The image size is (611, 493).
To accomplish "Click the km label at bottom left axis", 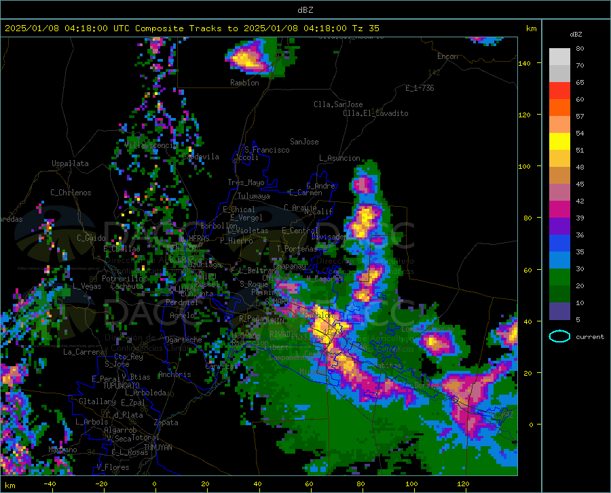I will coord(10,486).
